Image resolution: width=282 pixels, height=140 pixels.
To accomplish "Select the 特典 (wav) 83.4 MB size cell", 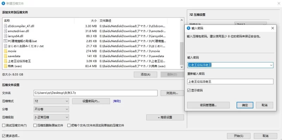I will [91, 66].
